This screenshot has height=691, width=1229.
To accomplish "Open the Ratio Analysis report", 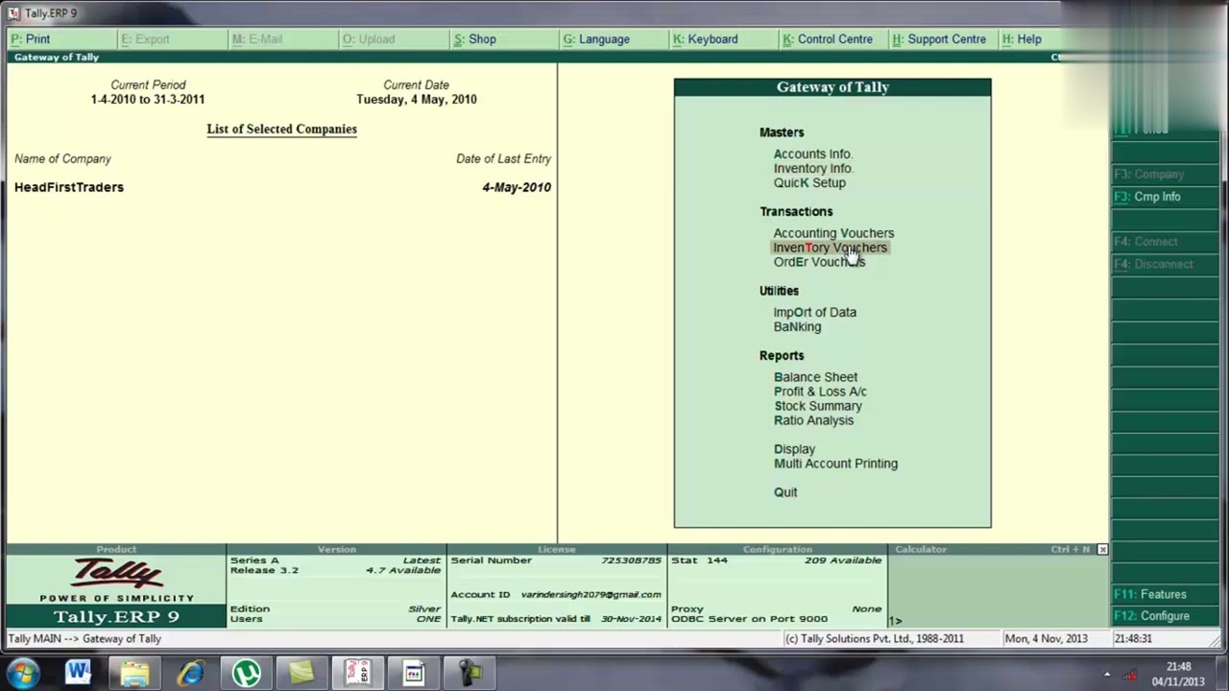I will (x=813, y=420).
